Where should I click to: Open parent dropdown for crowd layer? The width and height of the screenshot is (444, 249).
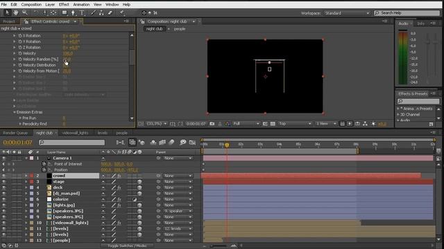point(178,176)
